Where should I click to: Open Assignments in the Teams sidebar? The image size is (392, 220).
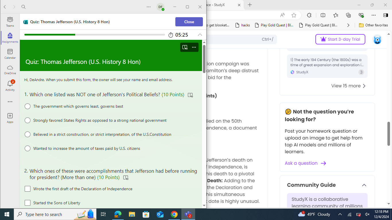point(10,38)
